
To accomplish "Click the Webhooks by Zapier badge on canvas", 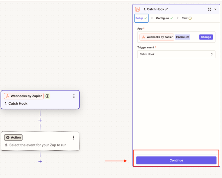I will click(24, 96).
